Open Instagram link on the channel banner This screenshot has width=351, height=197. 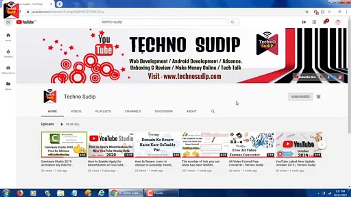[340, 77]
